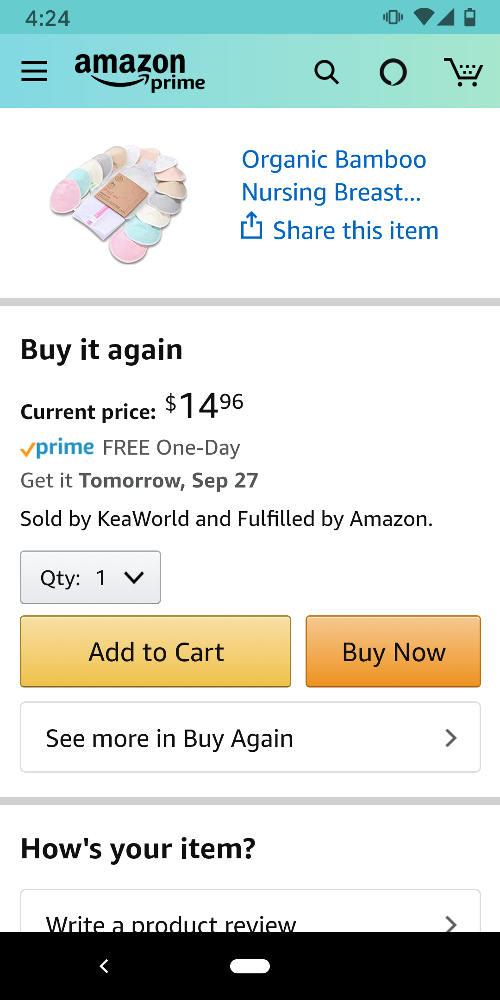Tap the Android home pill button
The width and height of the screenshot is (500, 1000).
[250, 966]
